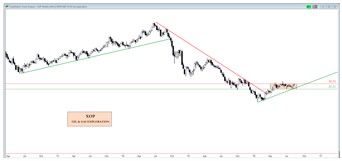Viewport: 342px width, 161px height.
Task: Select the shaded consolidation rectangle
Action: (283, 86)
